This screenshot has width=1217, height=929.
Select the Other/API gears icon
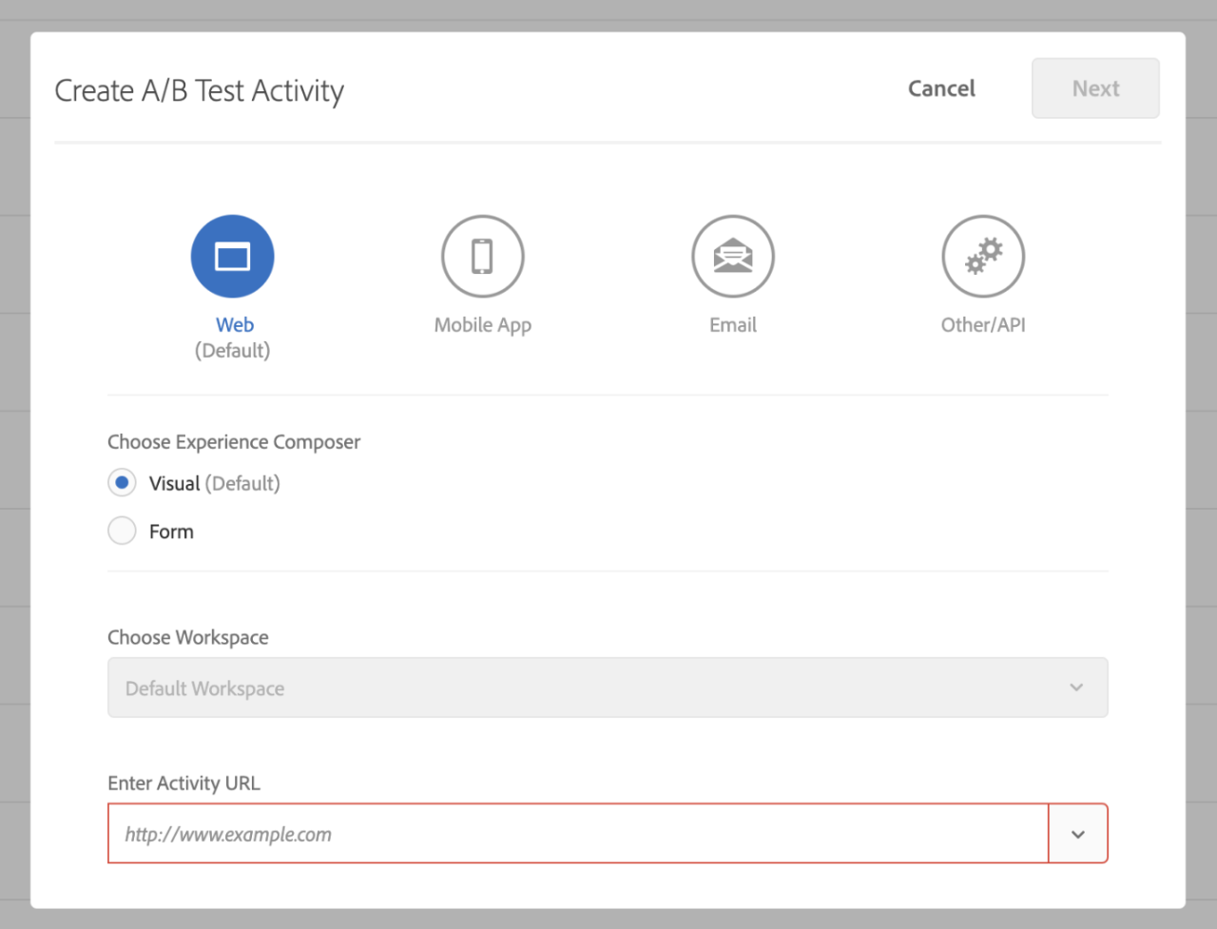(983, 257)
